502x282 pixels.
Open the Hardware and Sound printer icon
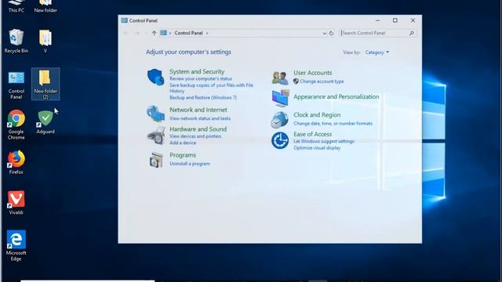tap(156, 136)
